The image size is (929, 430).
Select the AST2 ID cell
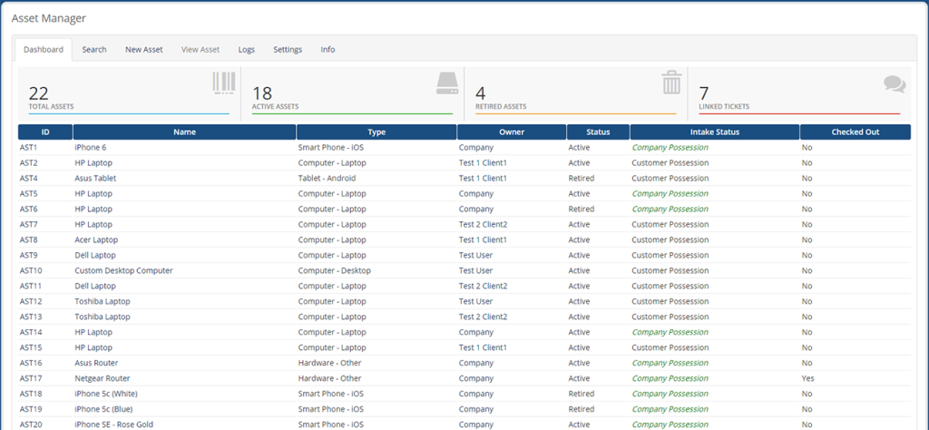(28, 163)
